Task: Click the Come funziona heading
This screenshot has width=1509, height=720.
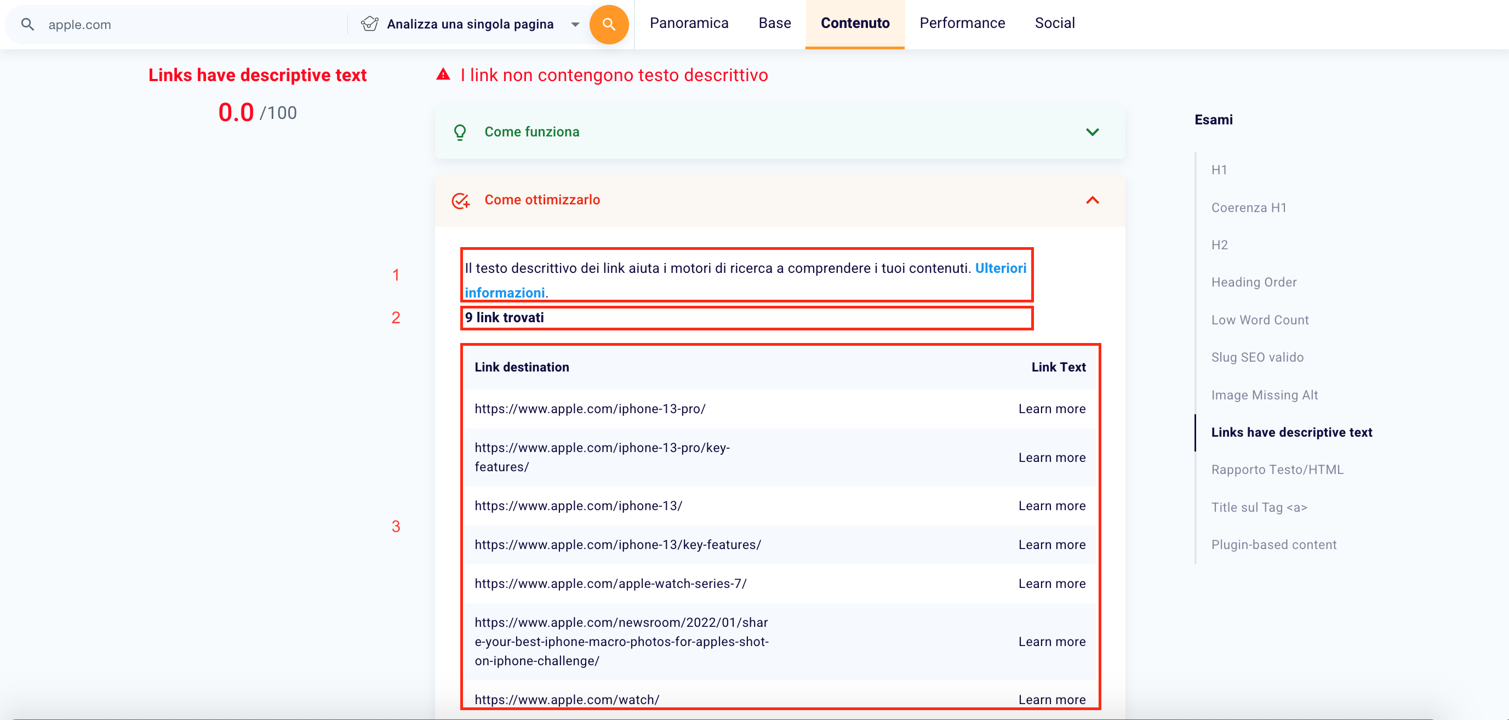Action: (x=532, y=132)
